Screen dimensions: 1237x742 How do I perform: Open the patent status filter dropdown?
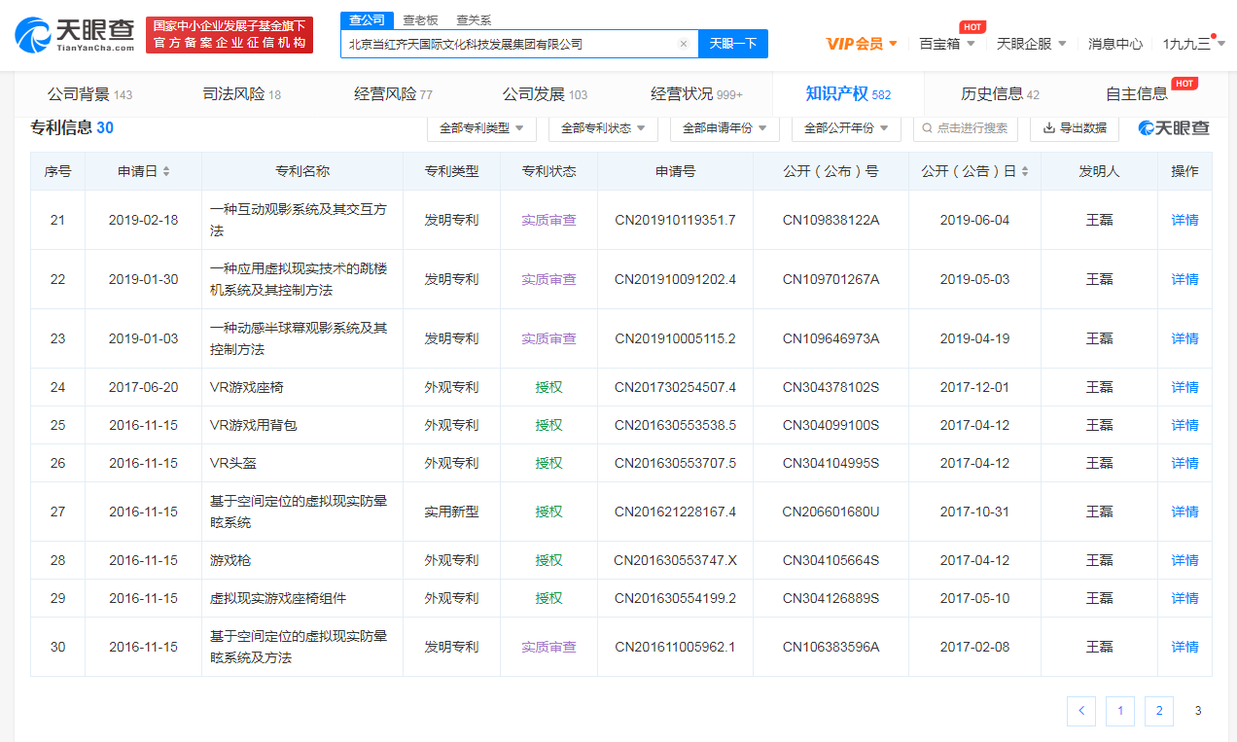(603, 127)
